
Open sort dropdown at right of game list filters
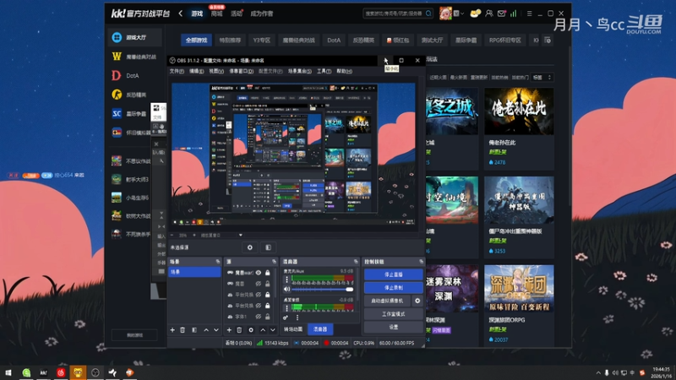click(x=542, y=77)
